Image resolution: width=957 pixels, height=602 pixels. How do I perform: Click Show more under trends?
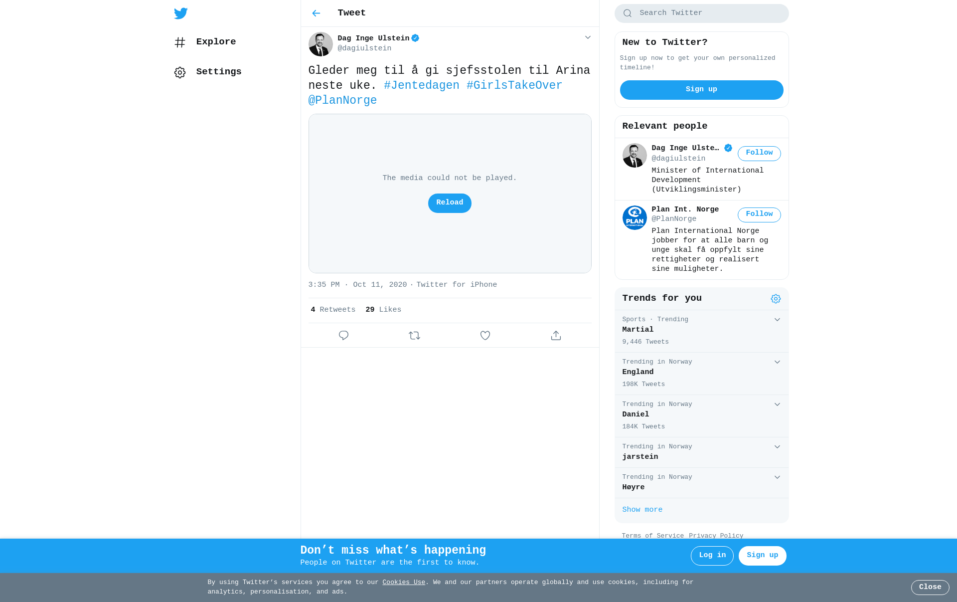pos(642,510)
